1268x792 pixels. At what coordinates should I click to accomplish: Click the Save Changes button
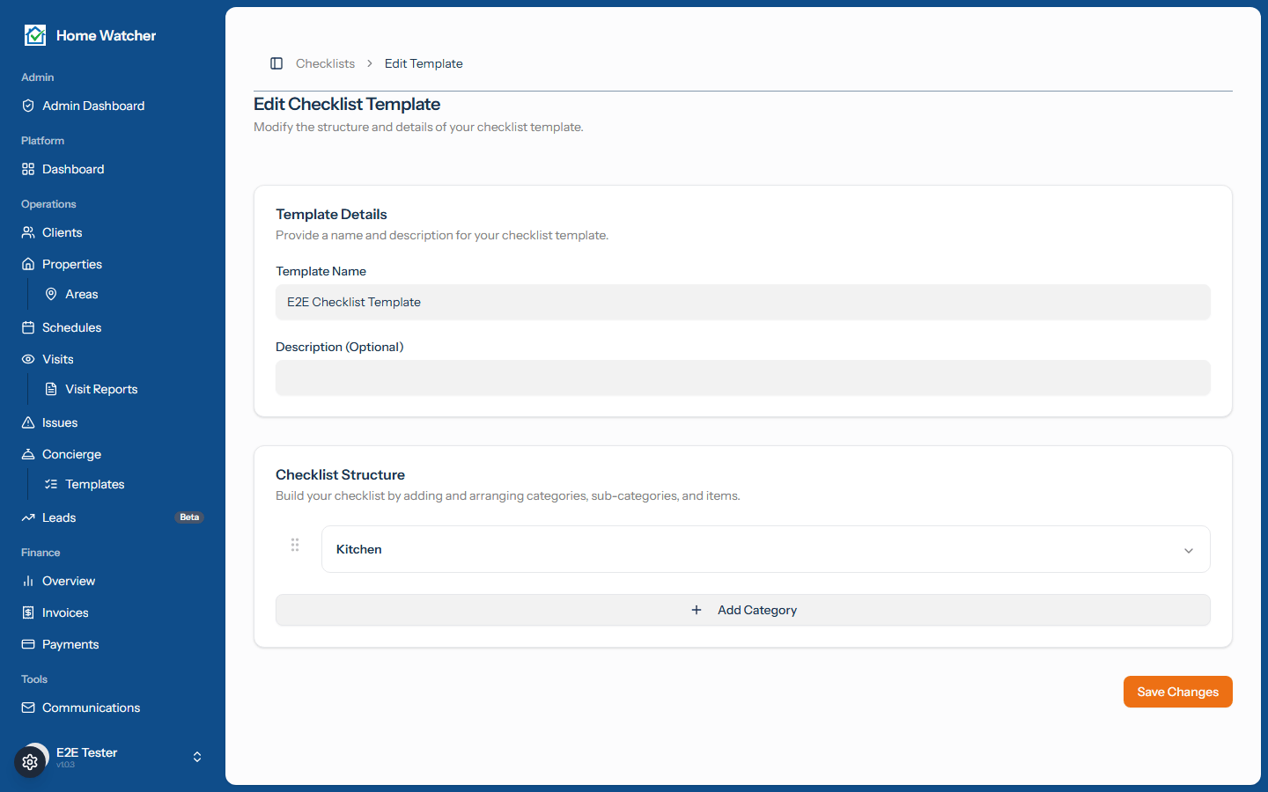tap(1177, 692)
